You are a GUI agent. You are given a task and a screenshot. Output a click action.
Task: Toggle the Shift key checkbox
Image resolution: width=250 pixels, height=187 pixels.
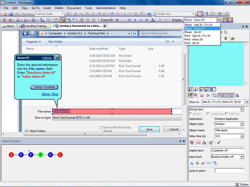click(227, 114)
